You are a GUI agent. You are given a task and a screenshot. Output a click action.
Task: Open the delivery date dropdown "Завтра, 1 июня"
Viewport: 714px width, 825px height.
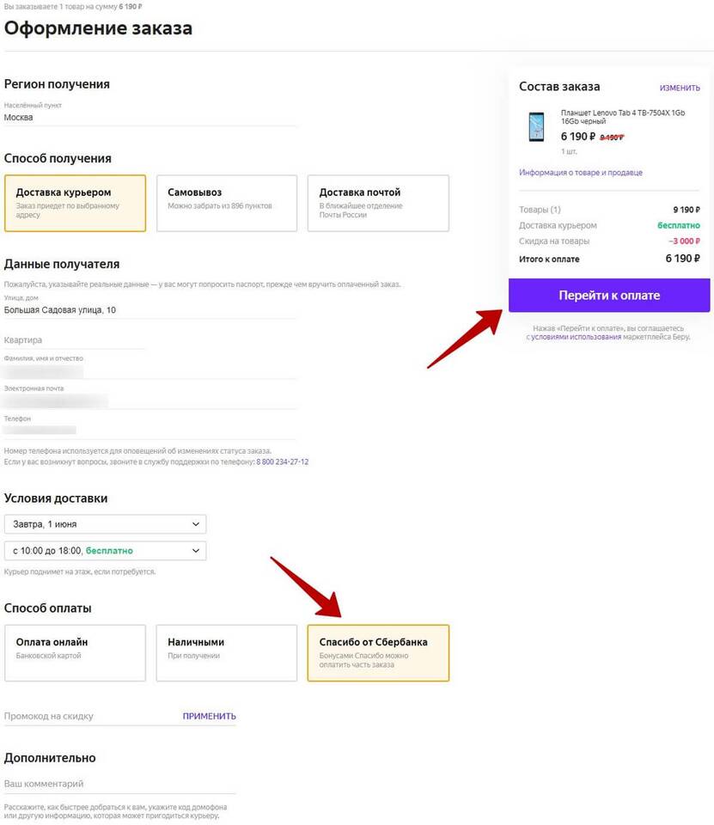[105, 524]
